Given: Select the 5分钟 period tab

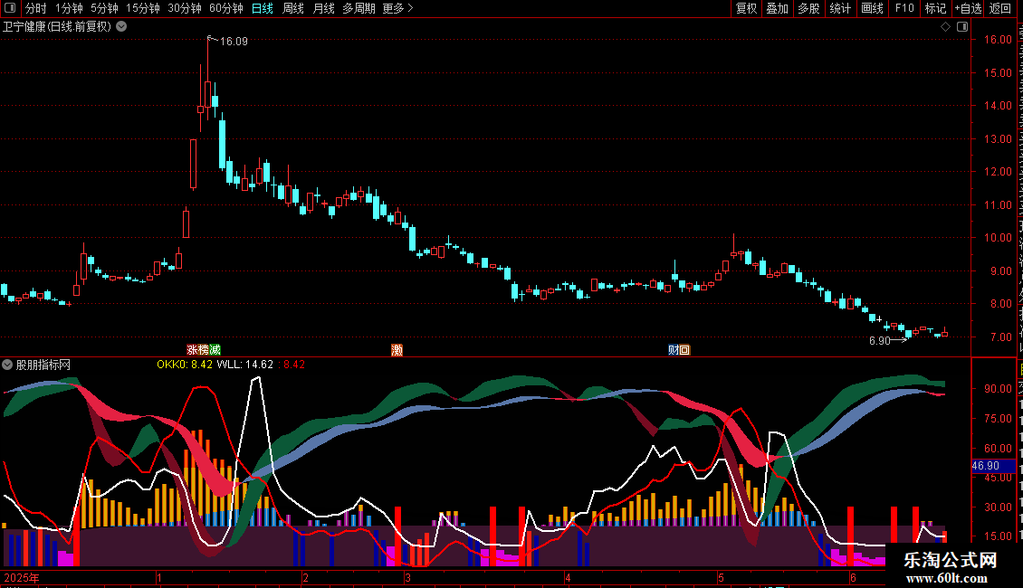Looking at the screenshot, I should [x=104, y=8].
